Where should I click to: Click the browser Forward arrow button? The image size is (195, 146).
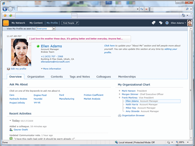tap(10, 9)
